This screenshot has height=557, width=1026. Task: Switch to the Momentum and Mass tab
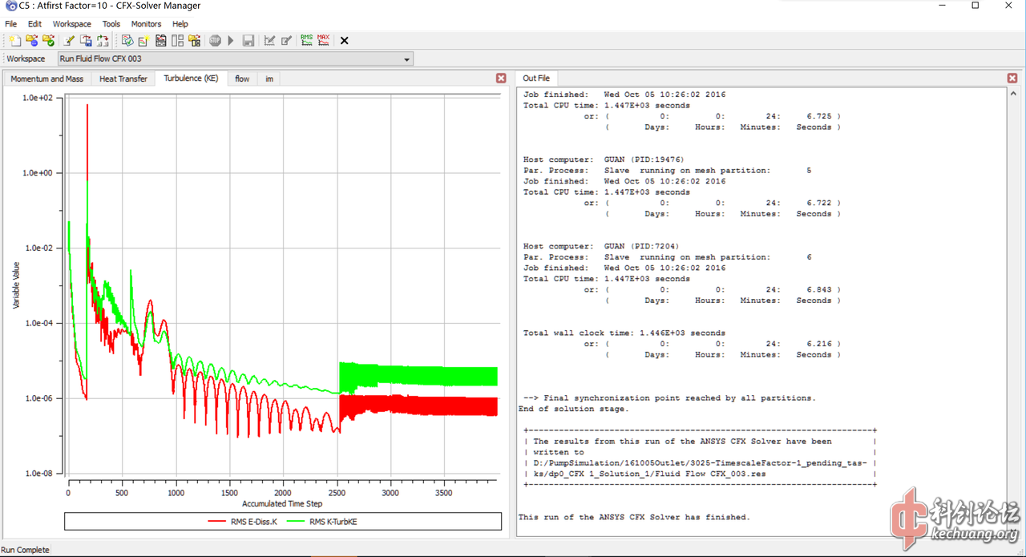47,79
